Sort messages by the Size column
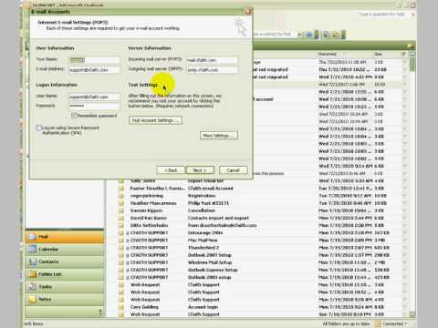This screenshot has height=328, width=438. (x=385, y=54)
